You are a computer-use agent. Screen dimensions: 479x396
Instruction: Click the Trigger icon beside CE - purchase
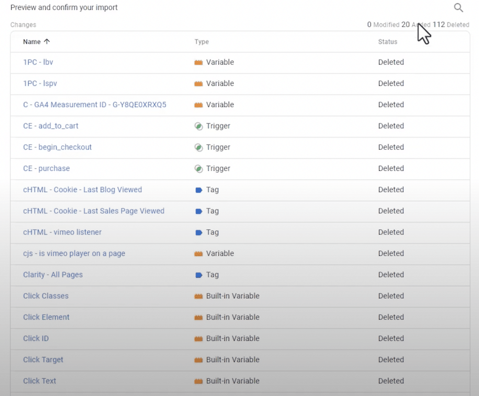[x=198, y=168]
